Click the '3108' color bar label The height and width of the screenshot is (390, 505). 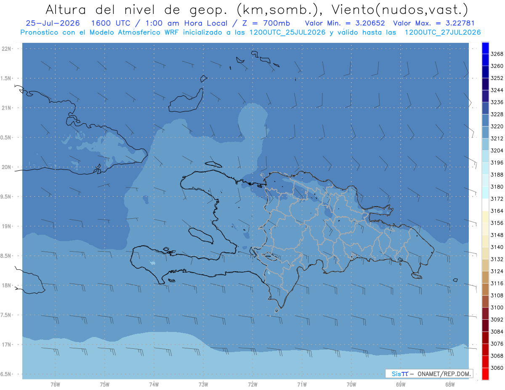tap(497, 295)
